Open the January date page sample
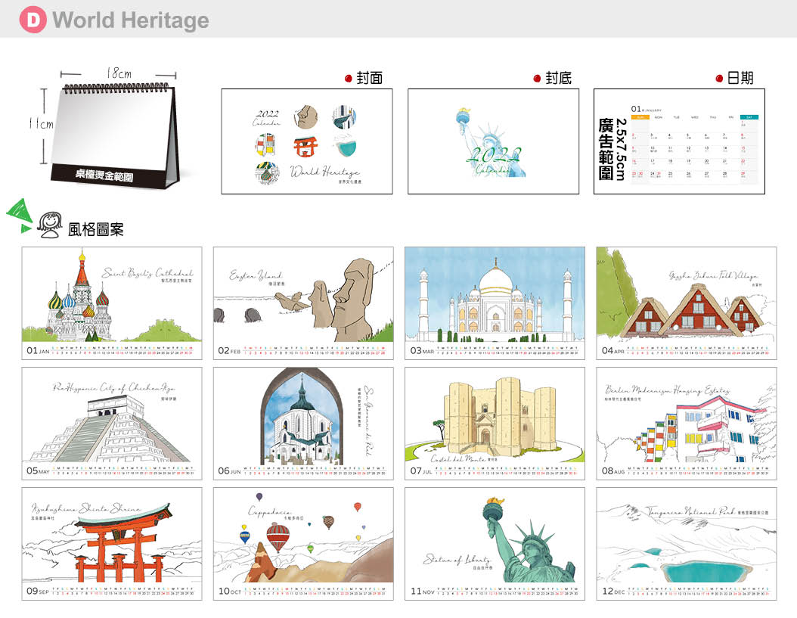 679,141
